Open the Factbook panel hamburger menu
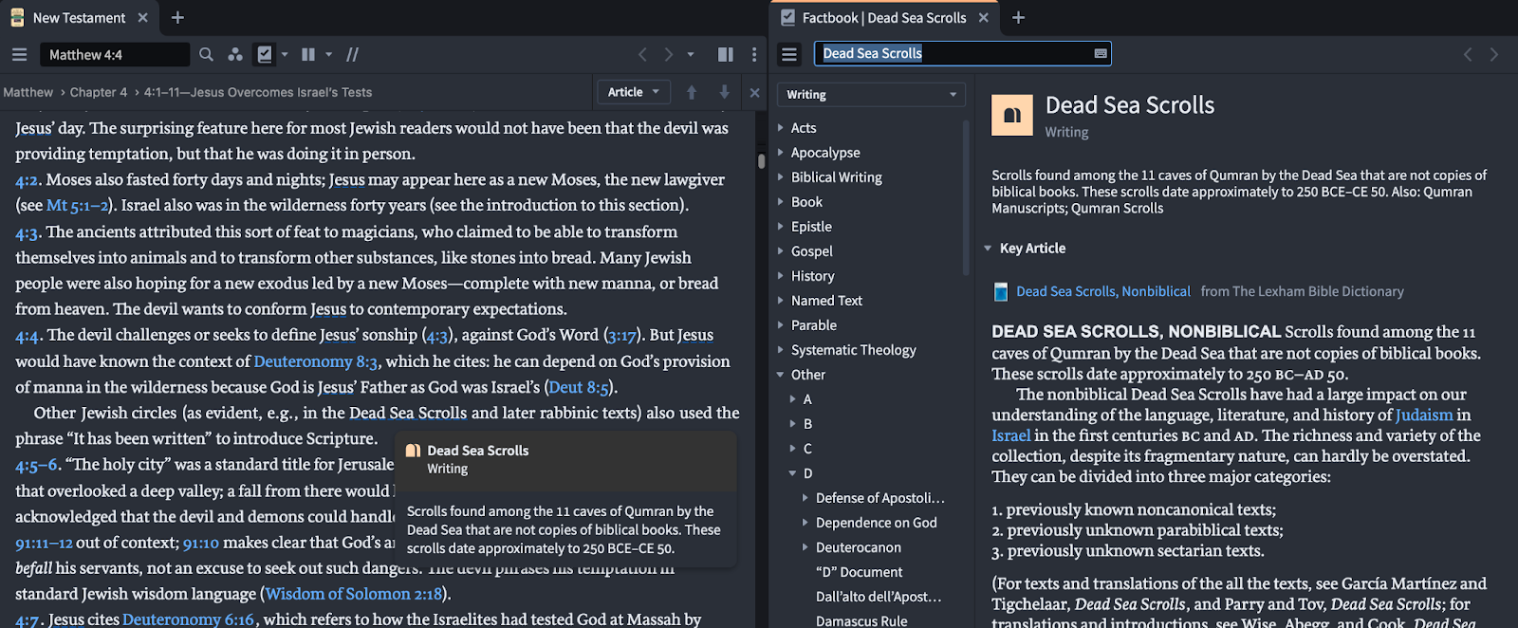This screenshot has width=1518, height=628. point(788,55)
